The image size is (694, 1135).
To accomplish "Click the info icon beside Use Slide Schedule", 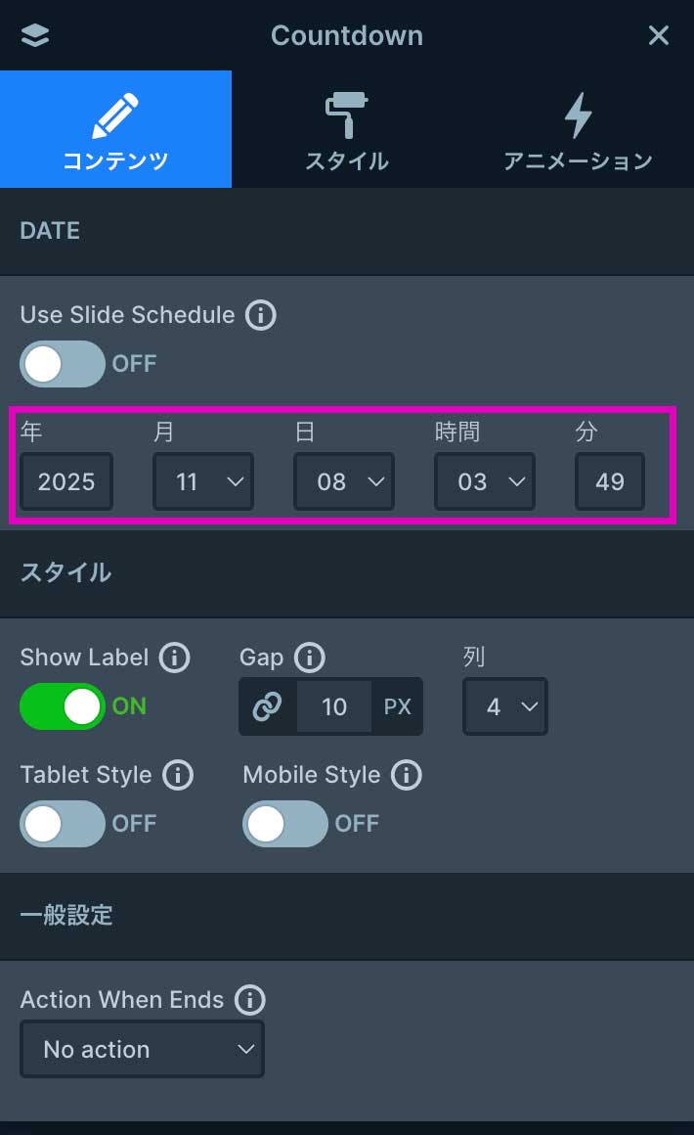I will point(260,315).
